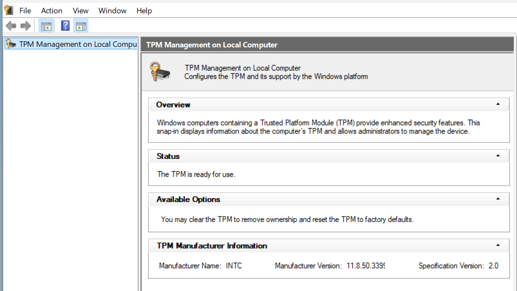Open the Action menu
This screenshot has width=517, height=291.
[x=51, y=11]
